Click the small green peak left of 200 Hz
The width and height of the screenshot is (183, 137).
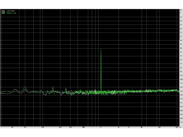pyautogui.click(x=53, y=87)
